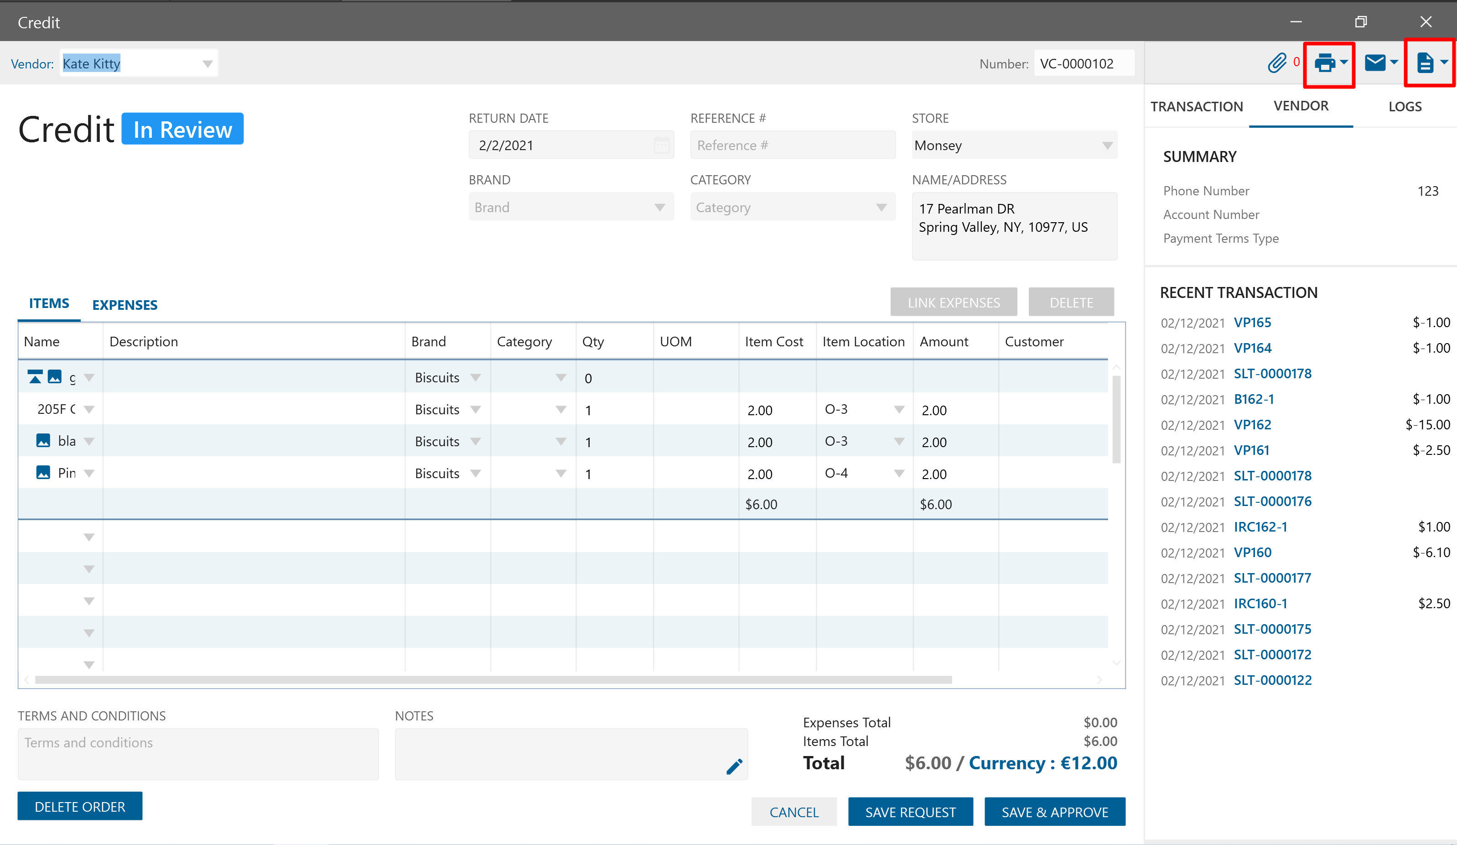Image resolution: width=1457 pixels, height=845 pixels.
Task: Expand the Vendor dropdown
Action: pyautogui.click(x=207, y=63)
